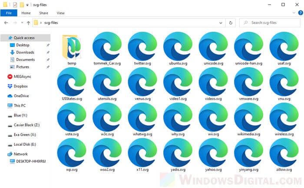Switch to the View tab

pos(60,13)
